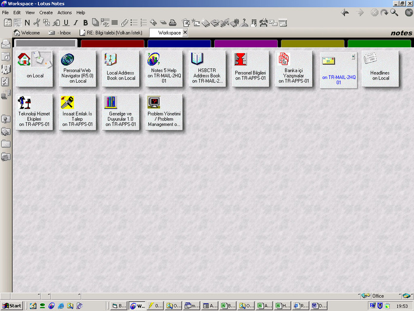Click the paperclip Attach SmartIcon

pos(124,22)
